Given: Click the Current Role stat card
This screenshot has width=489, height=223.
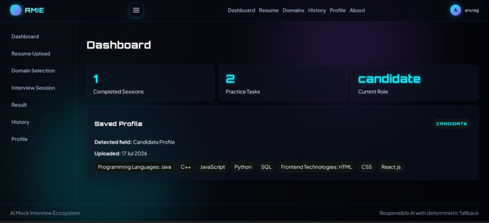Looking at the screenshot, I should [415, 83].
